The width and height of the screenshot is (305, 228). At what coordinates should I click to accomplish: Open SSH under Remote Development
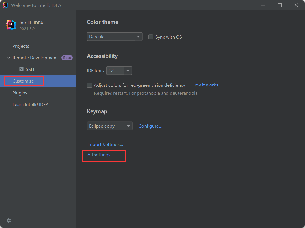30,69
